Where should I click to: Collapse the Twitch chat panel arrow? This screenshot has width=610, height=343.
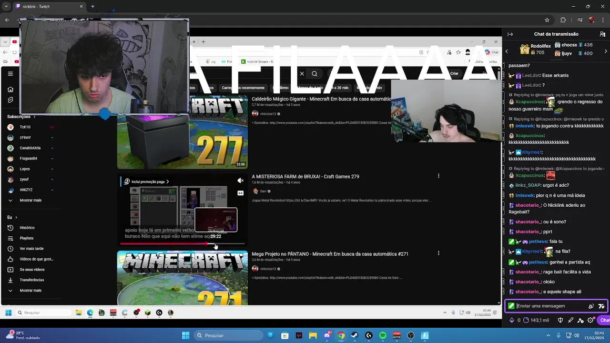[510, 34]
